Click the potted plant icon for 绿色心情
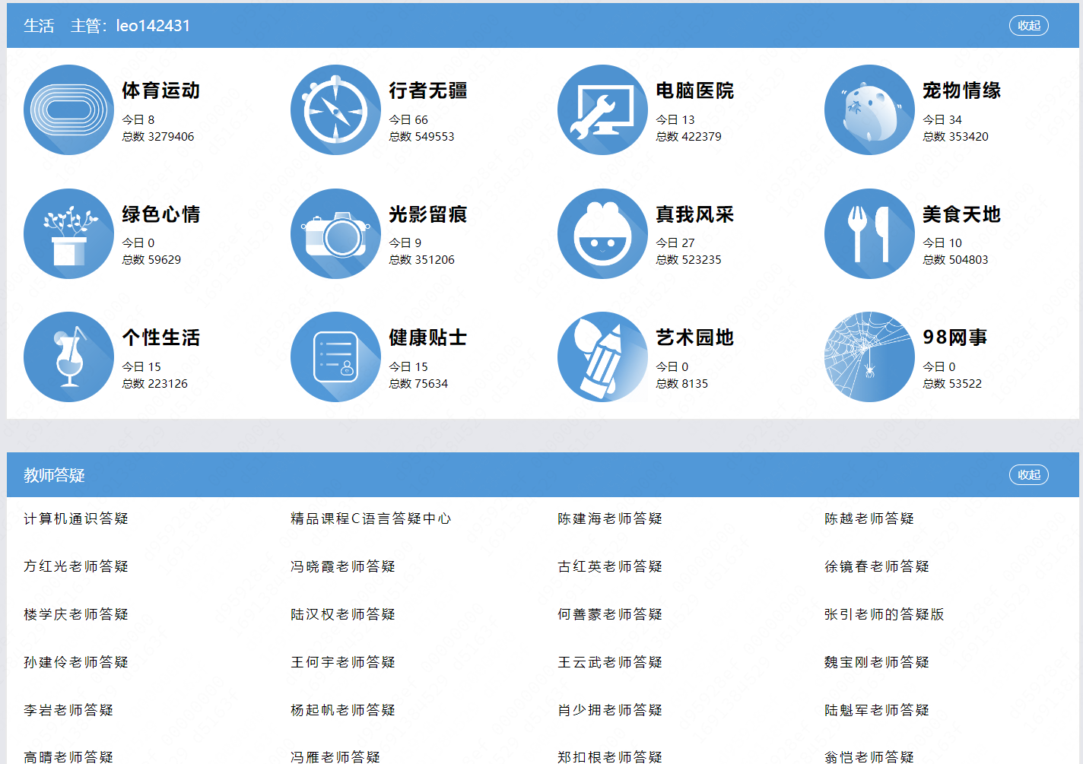The image size is (1083, 764). (68, 234)
